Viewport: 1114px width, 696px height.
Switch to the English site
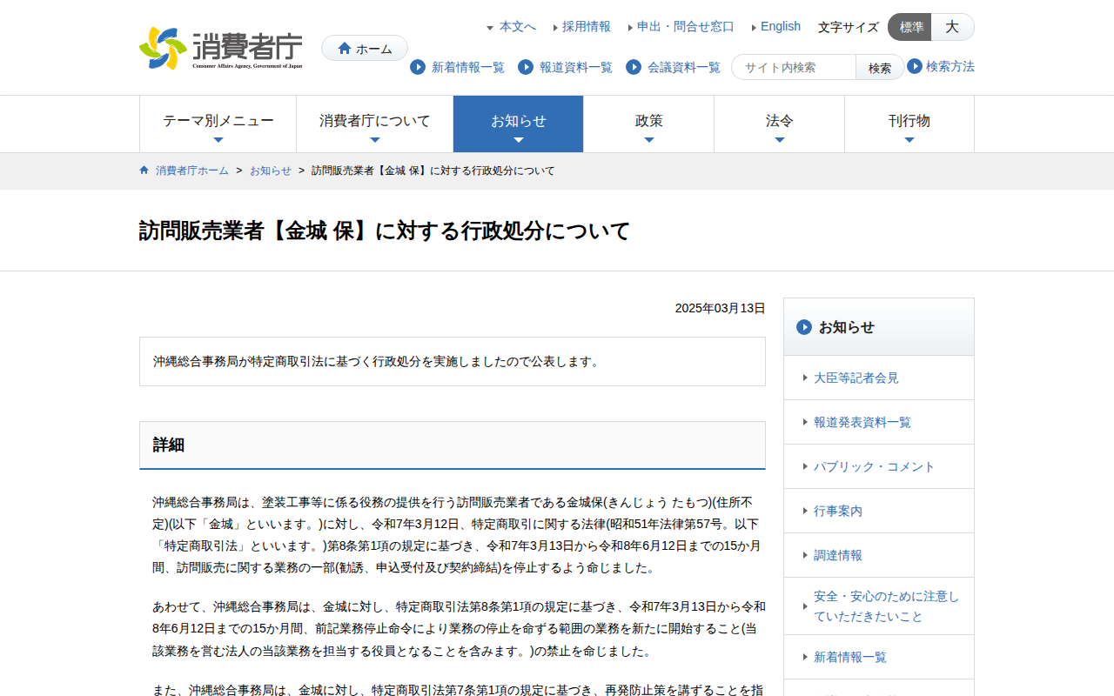pos(781,27)
